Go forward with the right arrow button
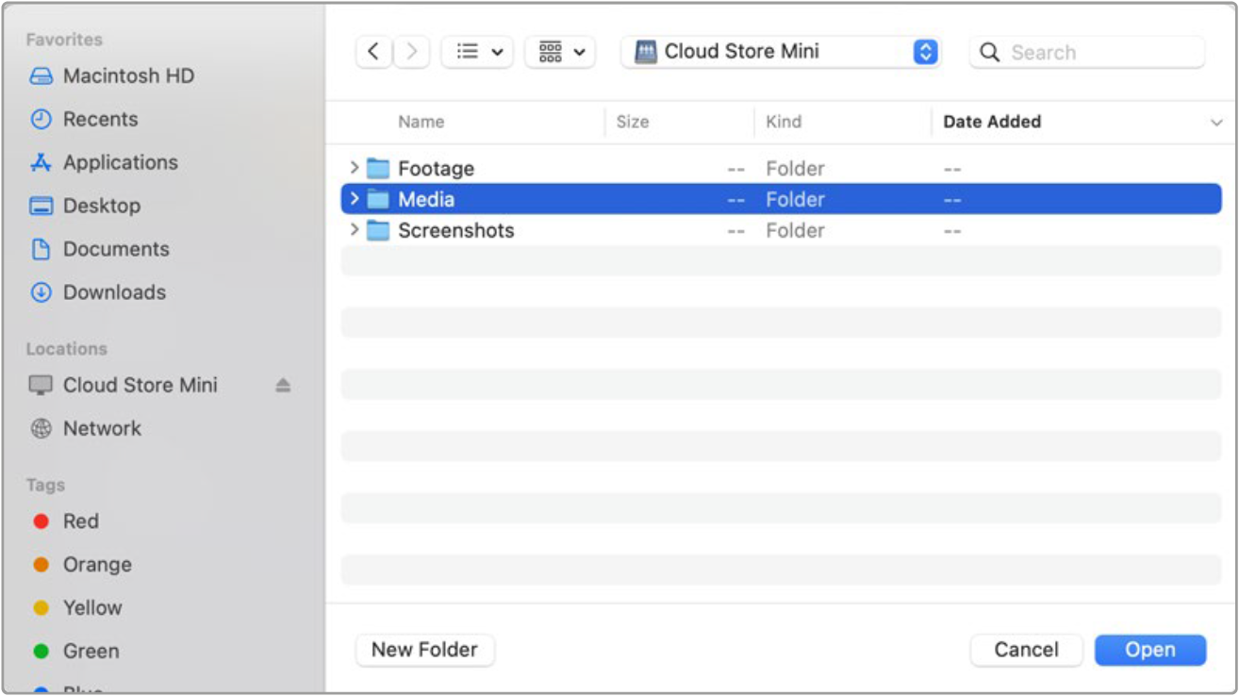This screenshot has height=696, width=1239. (411, 52)
